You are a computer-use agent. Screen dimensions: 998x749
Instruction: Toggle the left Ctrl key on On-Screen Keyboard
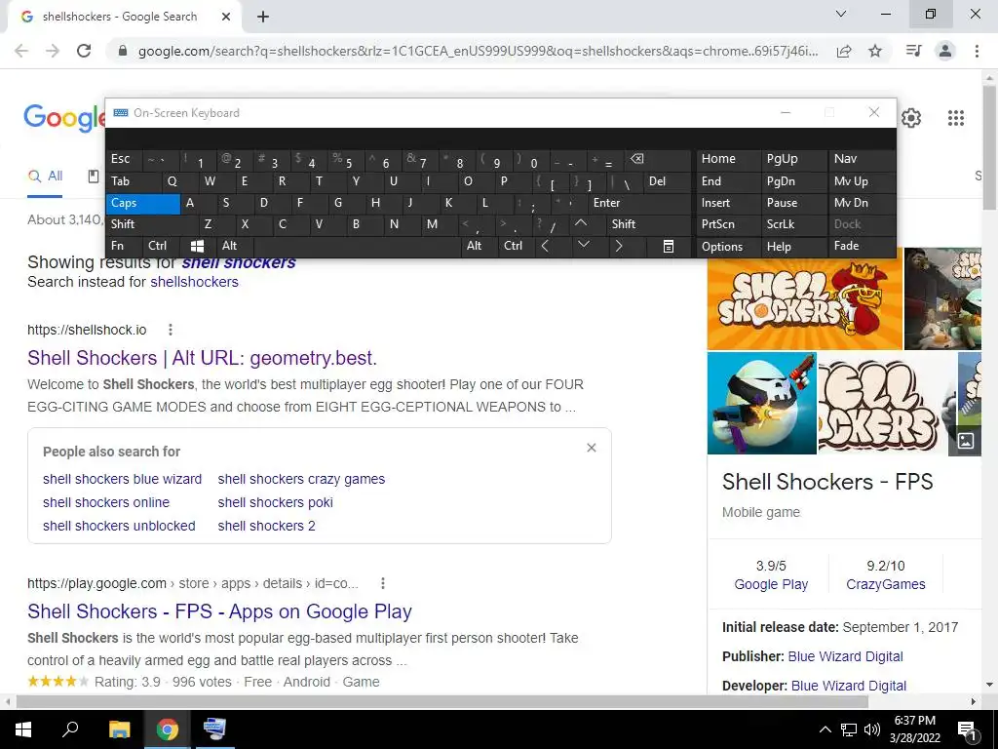coord(162,246)
